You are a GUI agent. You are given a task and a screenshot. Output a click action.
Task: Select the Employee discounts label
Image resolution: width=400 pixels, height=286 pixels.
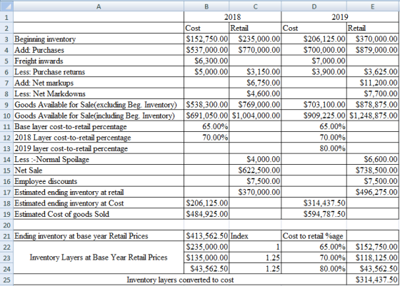tap(46, 181)
